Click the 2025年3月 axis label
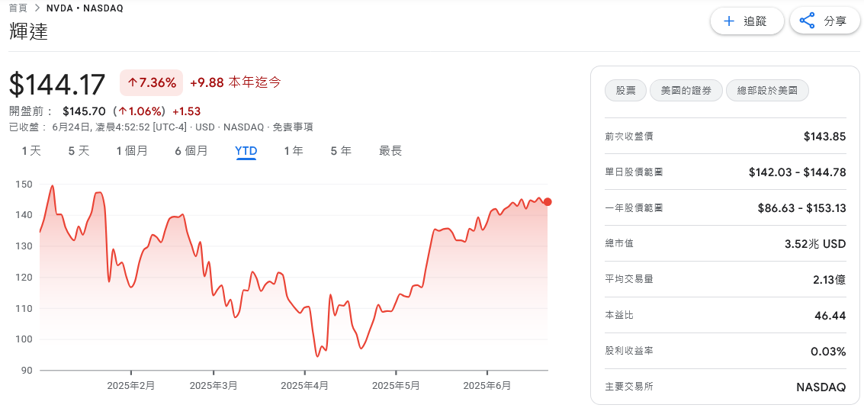 [x=214, y=385]
